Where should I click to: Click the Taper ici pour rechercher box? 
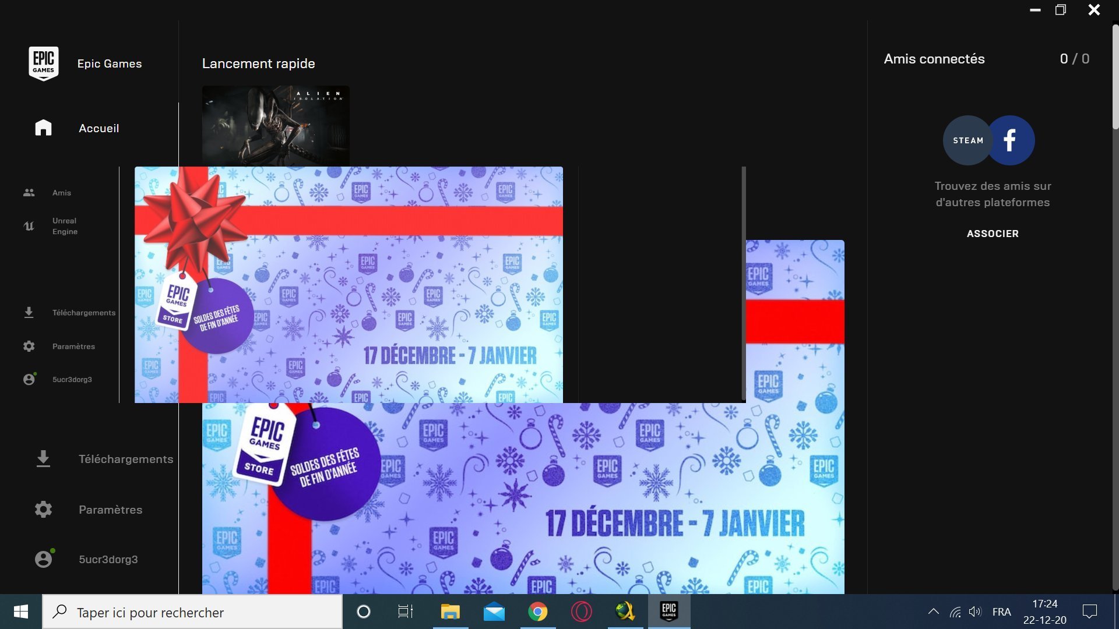pyautogui.click(x=192, y=612)
